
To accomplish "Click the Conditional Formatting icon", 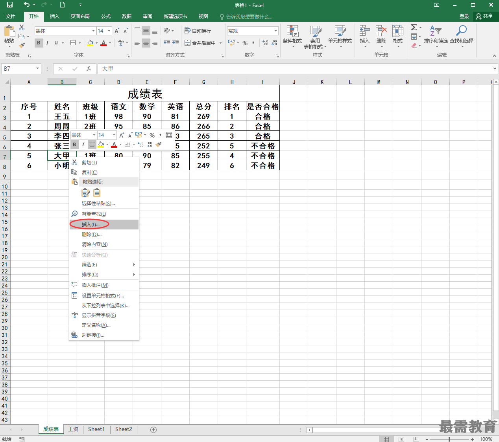I will [292, 31].
